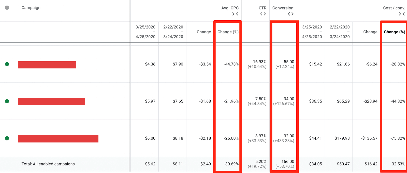The image size is (407, 173).
Task: Sort by Avg. CPC Change (%) column
Action: (x=228, y=32)
